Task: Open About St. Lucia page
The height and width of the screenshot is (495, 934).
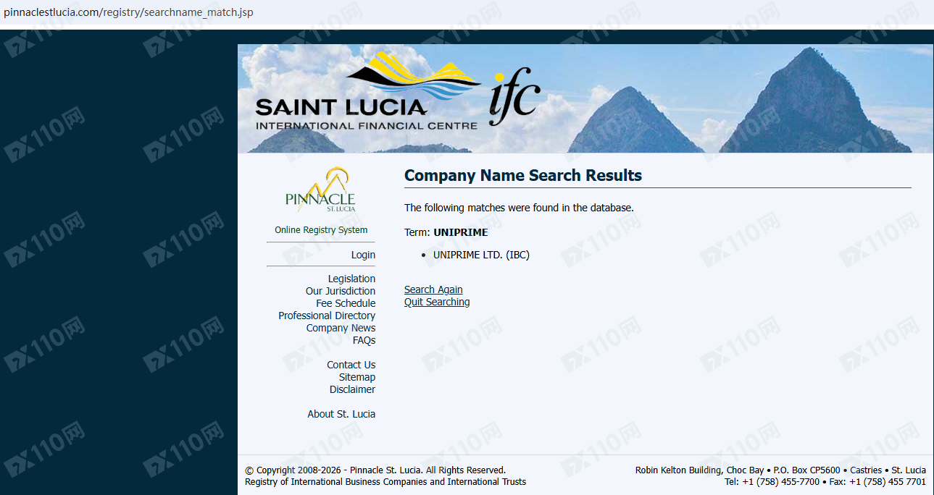Action: coord(341,414)
